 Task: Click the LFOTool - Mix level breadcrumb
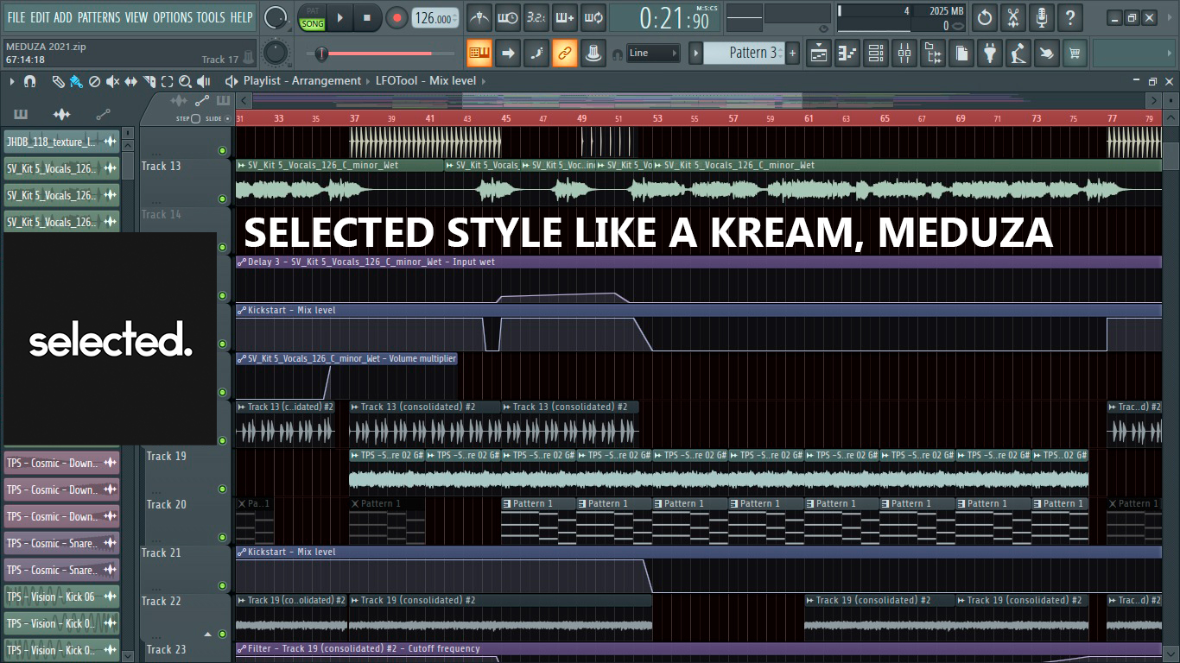pos(426,81)
